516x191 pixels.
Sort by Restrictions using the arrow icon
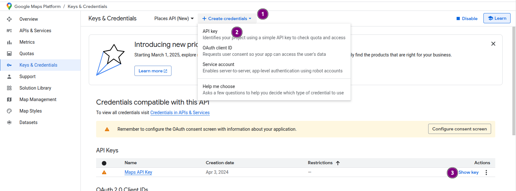338,163
